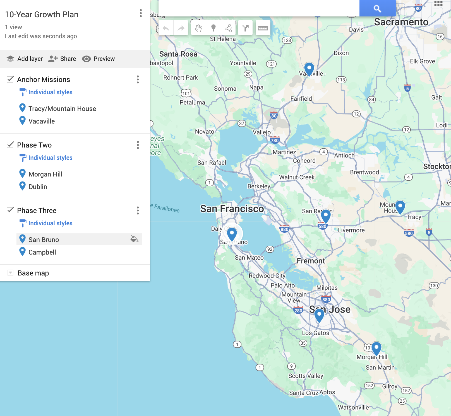Open Anchor Missions layer options menu
The height and width of the screenshot is (416, 451).
(138, 79)
